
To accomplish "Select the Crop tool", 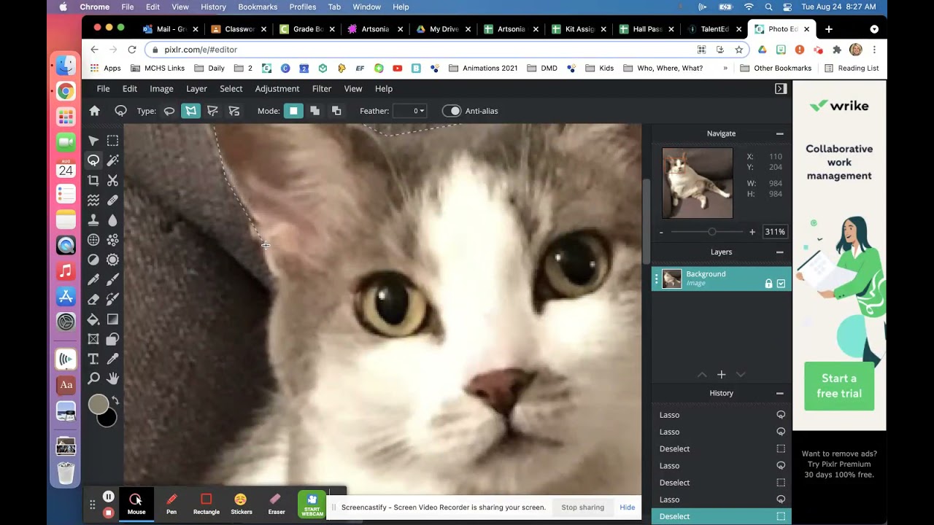I will point(93,180).
